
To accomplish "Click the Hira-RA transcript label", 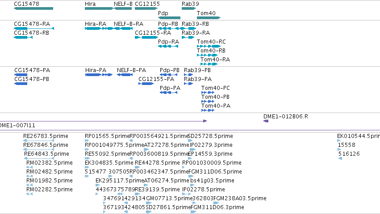I will tap(96, 24).
